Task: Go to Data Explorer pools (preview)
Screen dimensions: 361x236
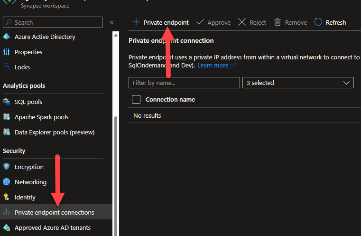Action: (x=55, y=132)
